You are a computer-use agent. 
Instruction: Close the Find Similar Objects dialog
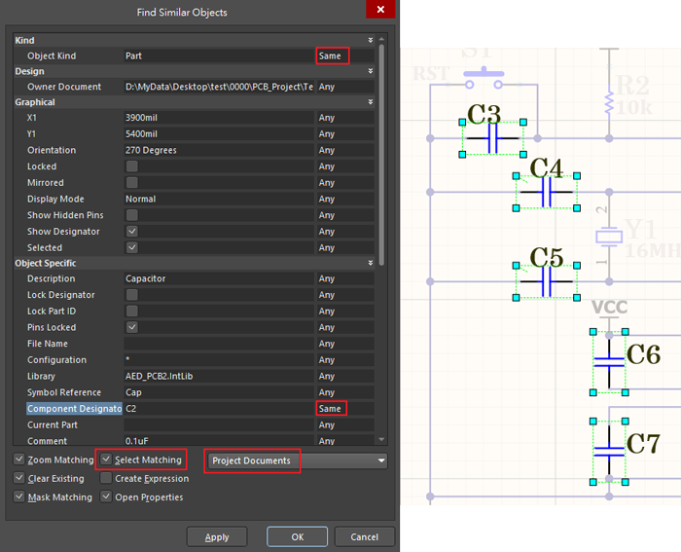click(x=378, y=11)
